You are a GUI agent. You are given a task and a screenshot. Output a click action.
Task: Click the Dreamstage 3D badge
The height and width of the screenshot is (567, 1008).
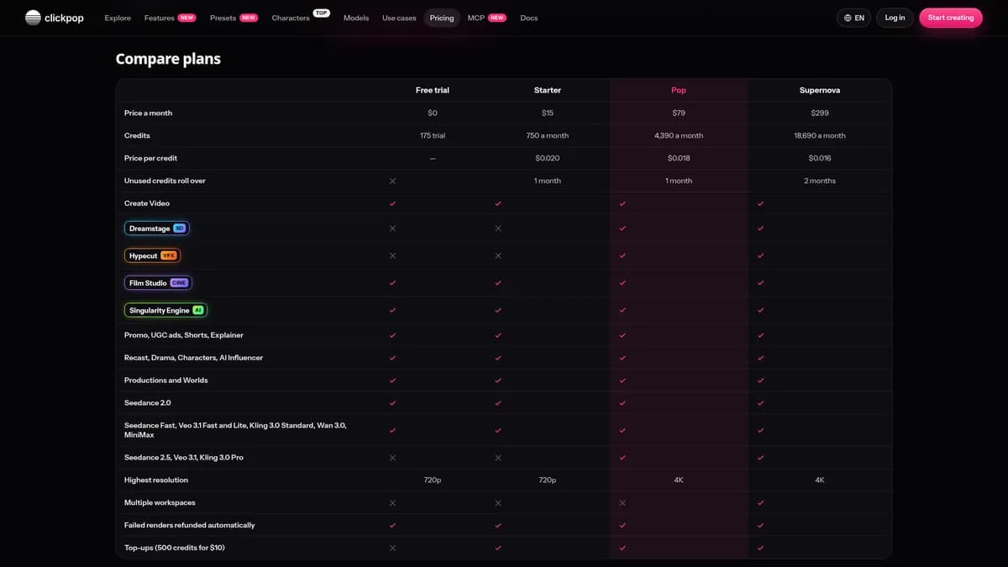[157, 228]
